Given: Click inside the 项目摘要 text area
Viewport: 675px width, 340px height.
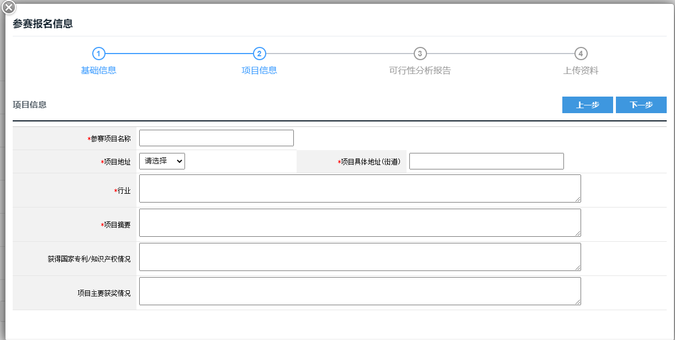Looking at the screenshot, I should (360, 223).
